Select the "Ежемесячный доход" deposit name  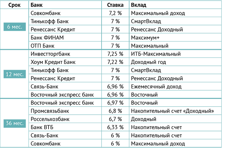click(x=156, y=87)
